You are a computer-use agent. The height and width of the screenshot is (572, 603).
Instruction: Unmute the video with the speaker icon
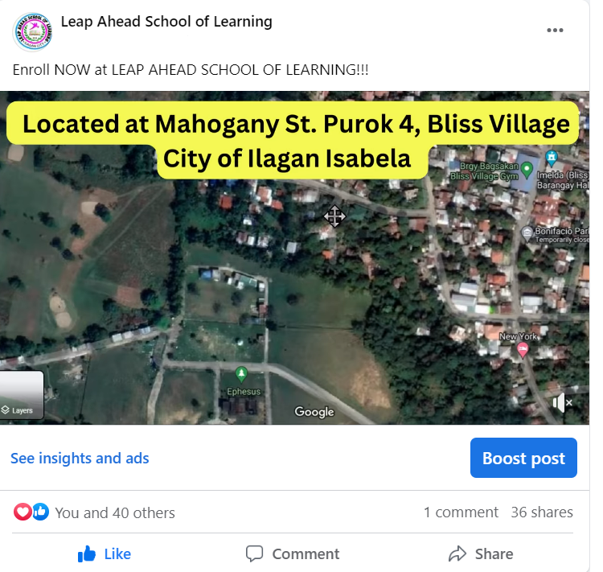pyautogui.click(x=562, y=402)
